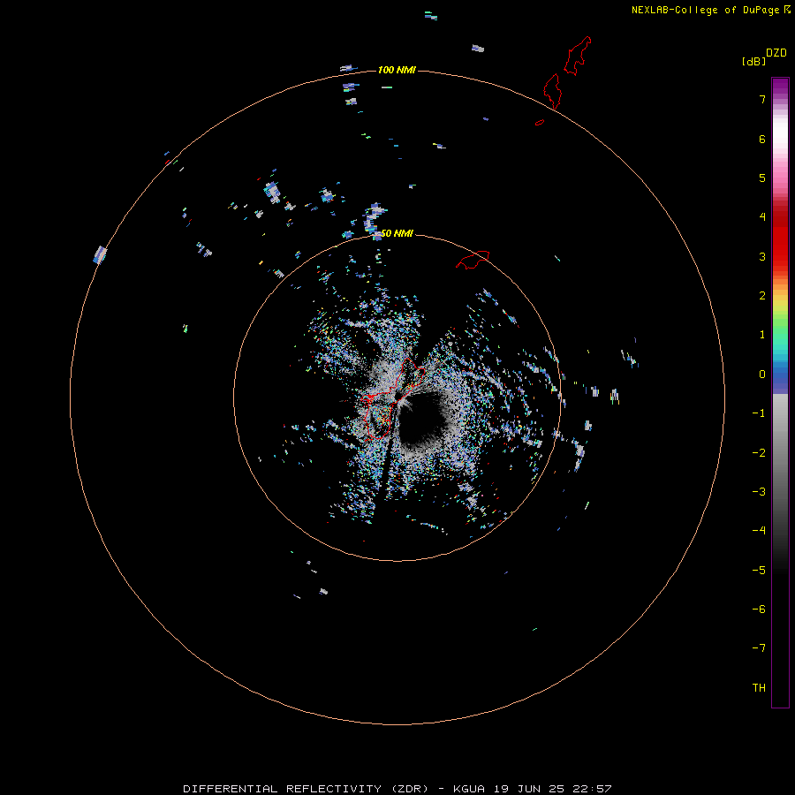Screen dimensions: 795x795
Task: Click the -3 value on the color scale
Action: click(x=759, y=492)
